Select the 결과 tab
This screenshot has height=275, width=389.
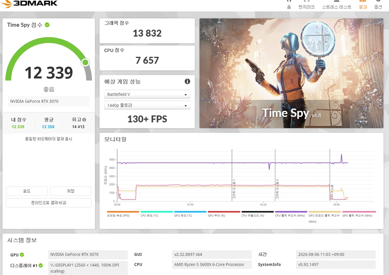(363, 5)
